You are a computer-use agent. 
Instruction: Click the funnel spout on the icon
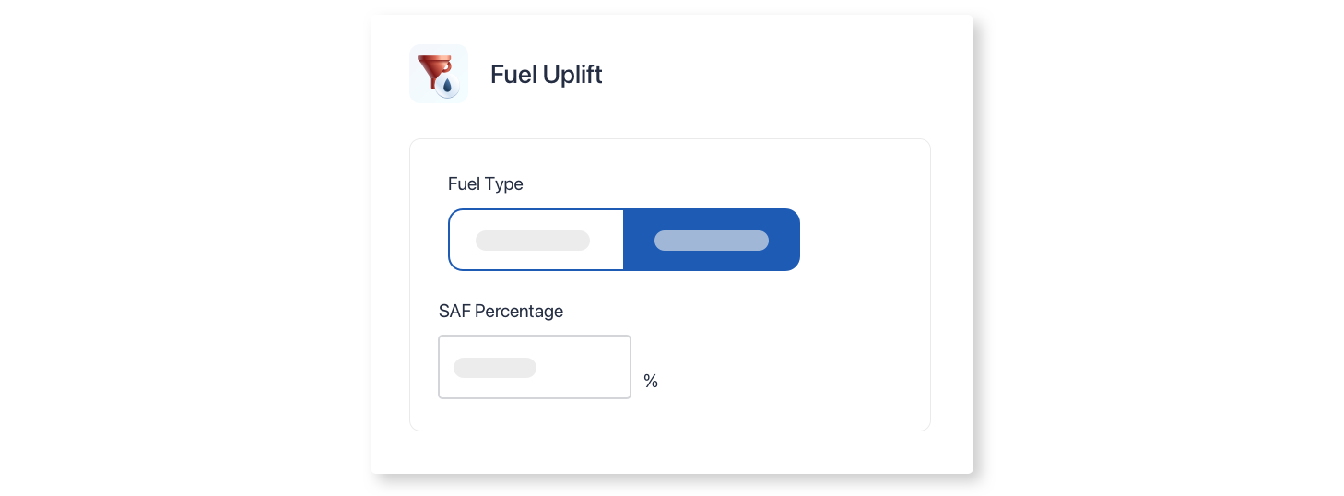pos(433,85)
